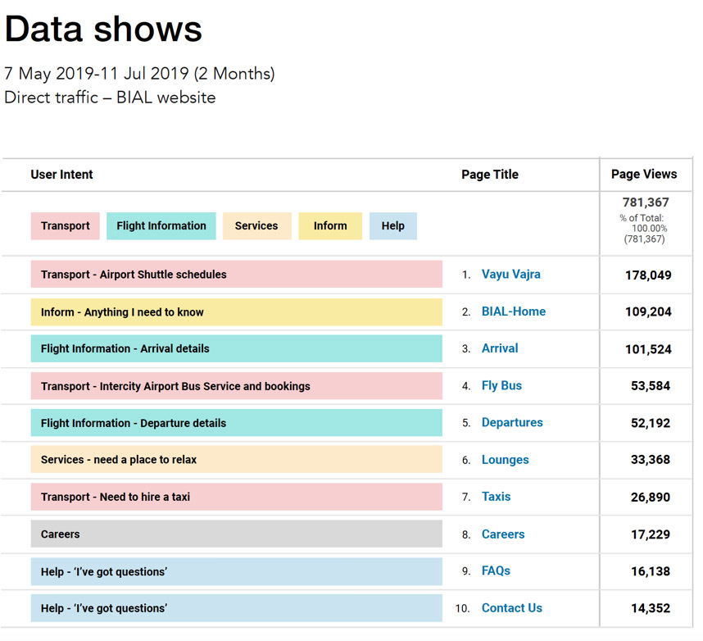Screen dimensions: 703x641
Task: Select the teal Flight Information legend tag
Action: pyautogui.click(x=161, y=226)
